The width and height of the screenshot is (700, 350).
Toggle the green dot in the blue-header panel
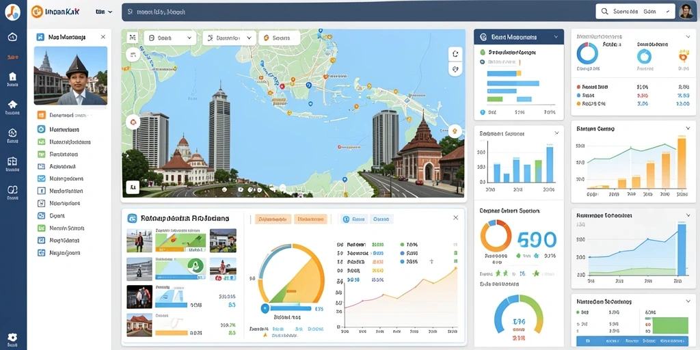pos(483,52)
